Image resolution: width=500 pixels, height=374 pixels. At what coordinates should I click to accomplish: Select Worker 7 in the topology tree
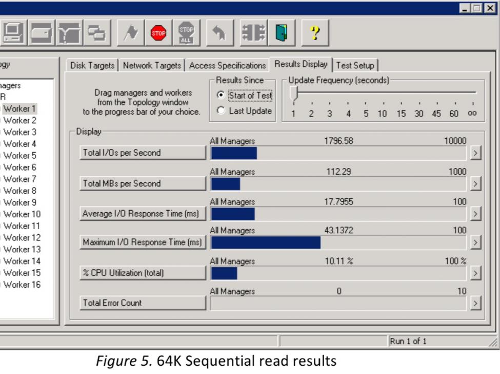pos(20,179)
